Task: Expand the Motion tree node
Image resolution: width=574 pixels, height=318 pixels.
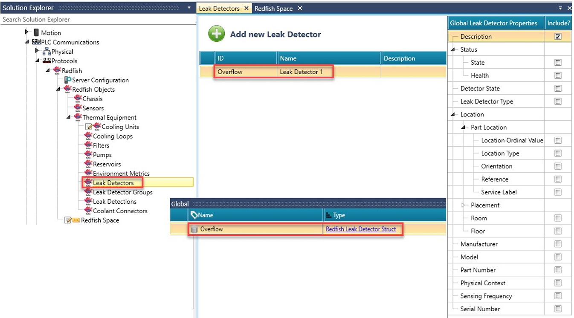Action: click(x=26, y=32)
